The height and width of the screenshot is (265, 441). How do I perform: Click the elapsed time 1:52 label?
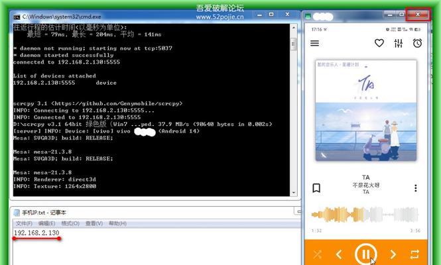tap(317, 231)
